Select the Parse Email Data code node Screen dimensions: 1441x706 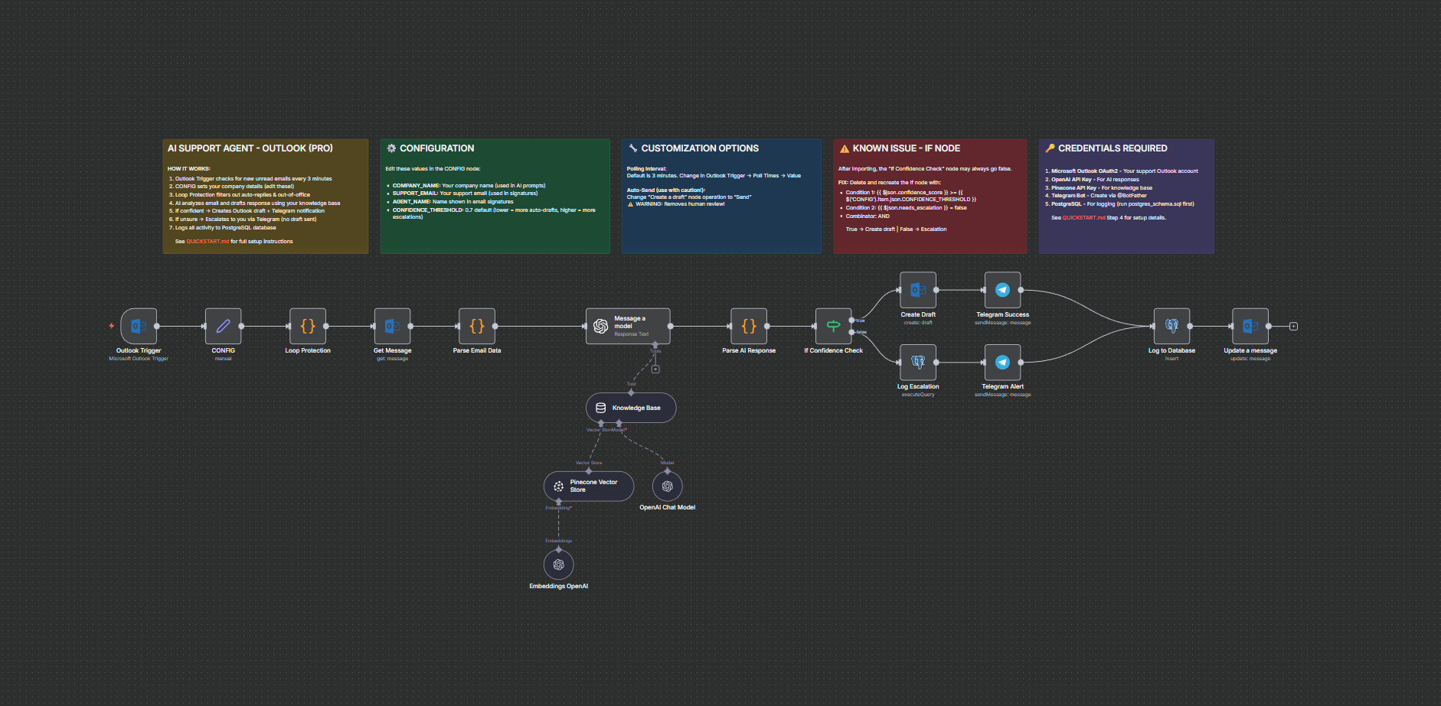coord(476,326)
